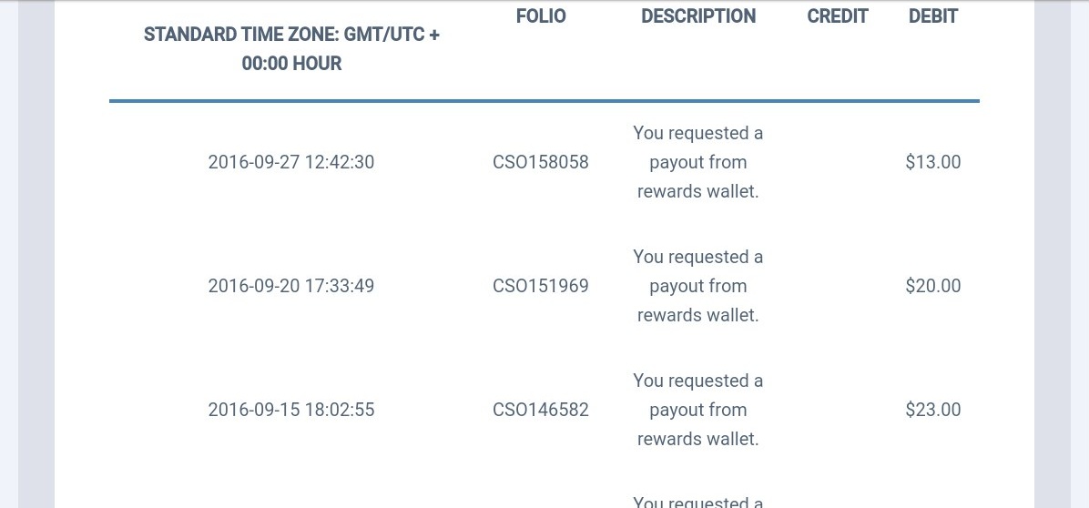Screen dimensions: 1089x508
Task: Select the DESCRIPTION column header
Action: (x=698, y=16)
